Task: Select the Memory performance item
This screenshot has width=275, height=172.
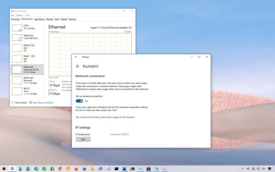Action: click(x=27, y=37)
